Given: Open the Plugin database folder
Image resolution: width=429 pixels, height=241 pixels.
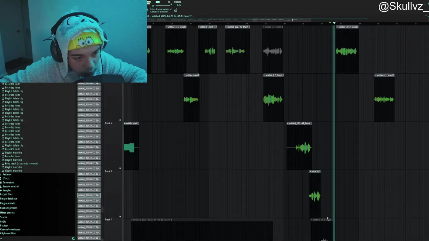Looking at the screenshot, I should (x=9, y=199).
